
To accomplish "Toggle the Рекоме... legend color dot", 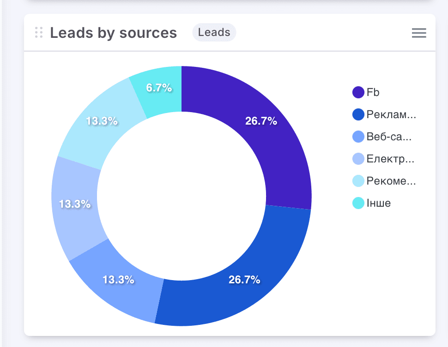I will point(358,181).
